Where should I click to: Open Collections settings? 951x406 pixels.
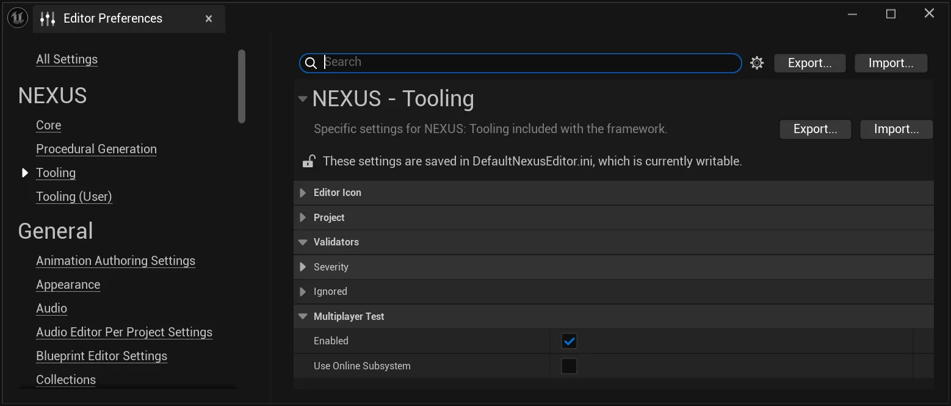[x=66, y=380]
